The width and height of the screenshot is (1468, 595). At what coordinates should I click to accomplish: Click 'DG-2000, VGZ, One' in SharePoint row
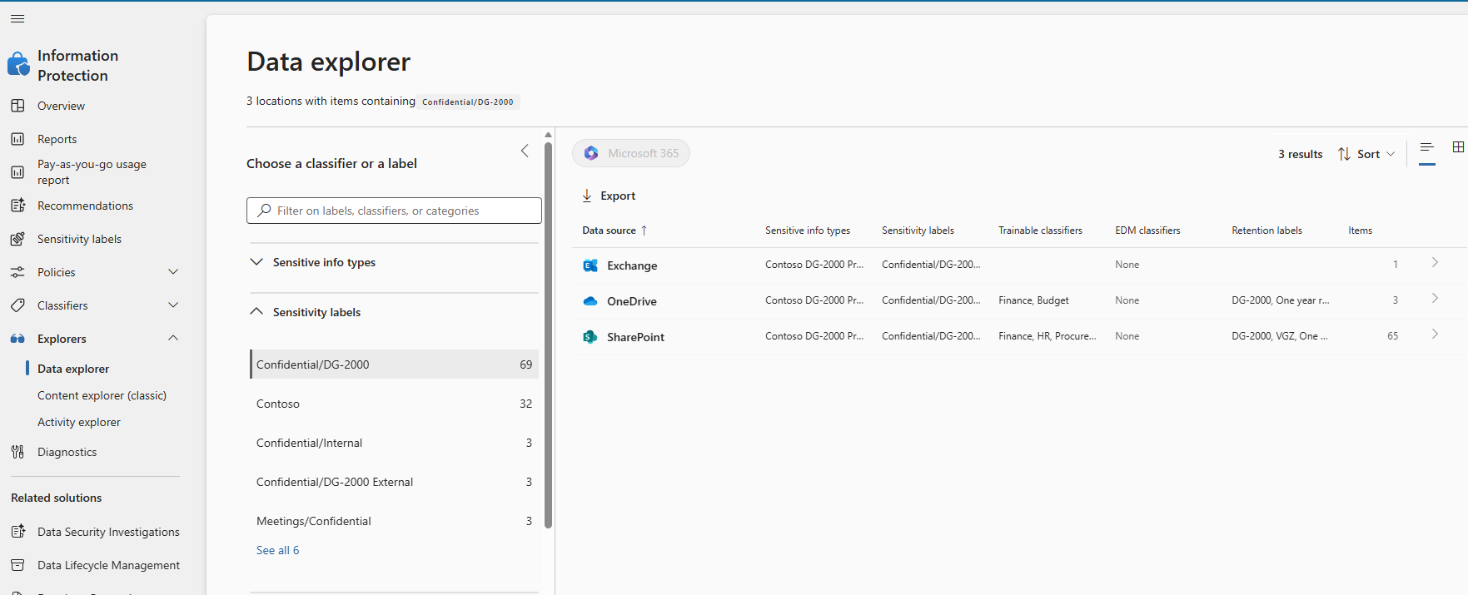tap(1279, 336)
